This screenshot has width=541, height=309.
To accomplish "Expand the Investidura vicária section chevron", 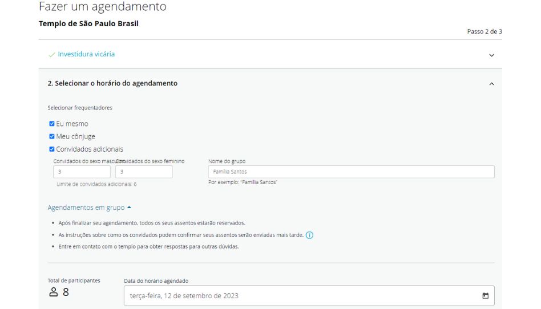I will (x=491, y=55).
